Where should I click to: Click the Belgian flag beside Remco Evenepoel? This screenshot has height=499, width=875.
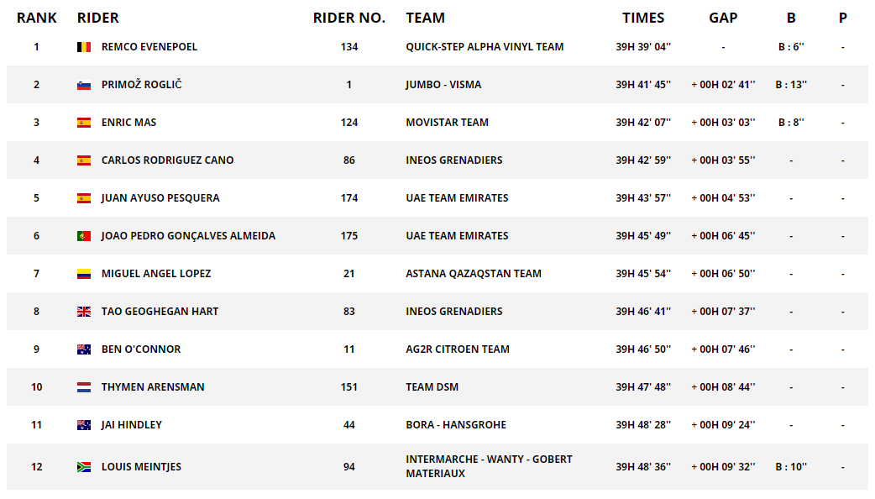click(83, 47)
